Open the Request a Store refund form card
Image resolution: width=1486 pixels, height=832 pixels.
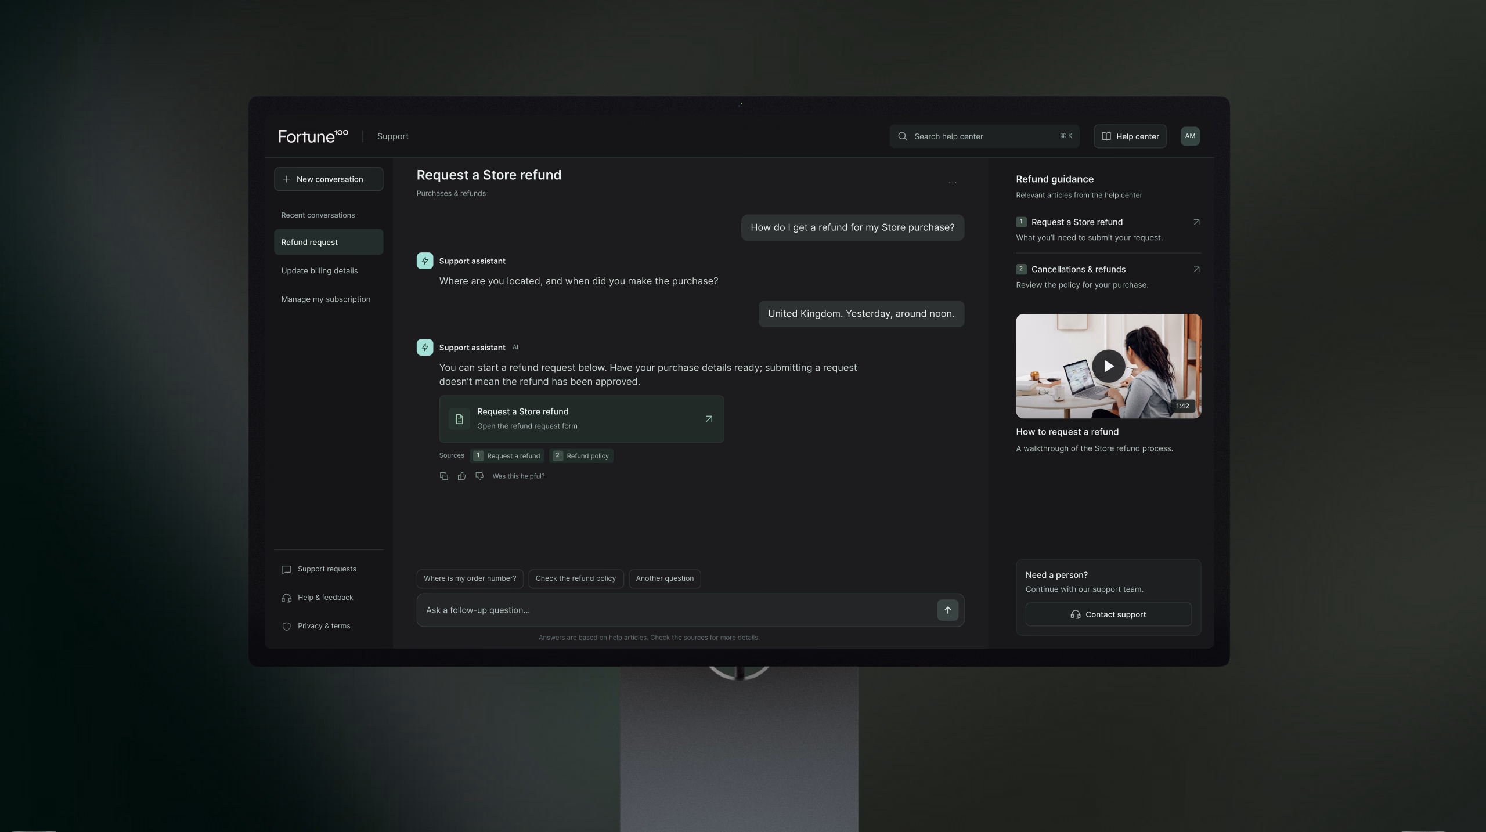coord(582,419)
